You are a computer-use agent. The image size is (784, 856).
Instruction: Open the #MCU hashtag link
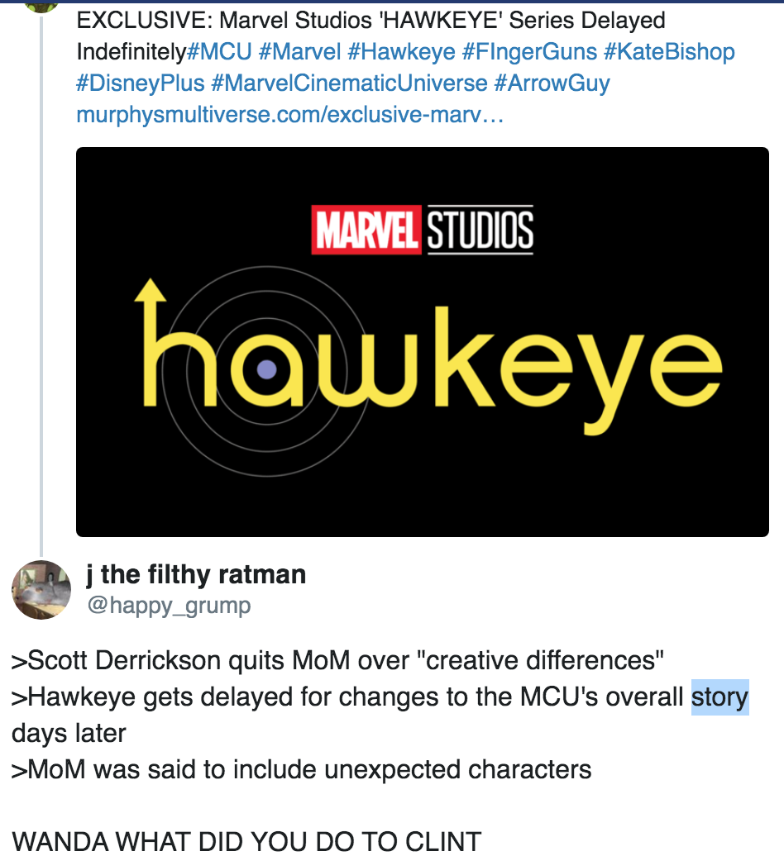point(219,52)
